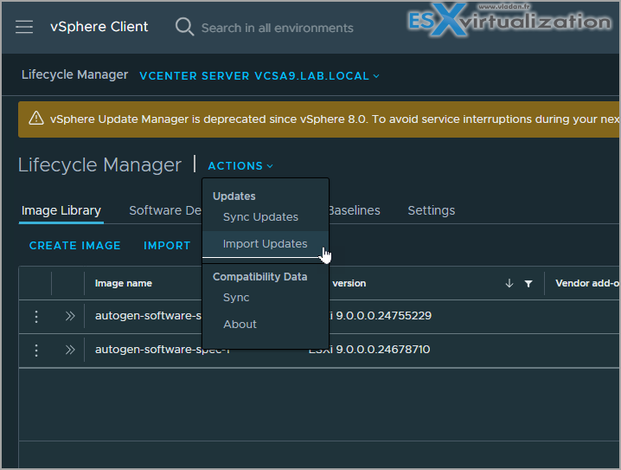621x470 pixels.
Task: Click the vSphere Client title
Action: 99,27
